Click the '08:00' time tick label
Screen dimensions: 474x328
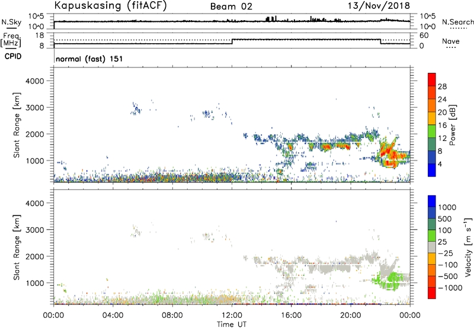tap(172, 316)
